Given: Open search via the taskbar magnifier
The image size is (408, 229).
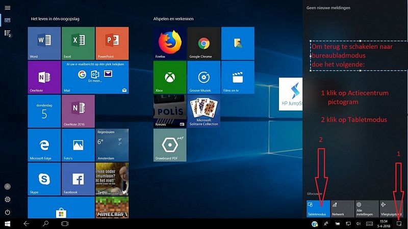Looking at the screenshot, I should click(45, 223).
